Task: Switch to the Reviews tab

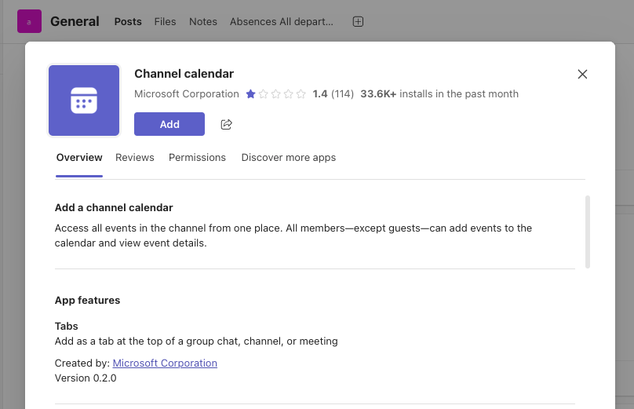Action: click(135, 158)
